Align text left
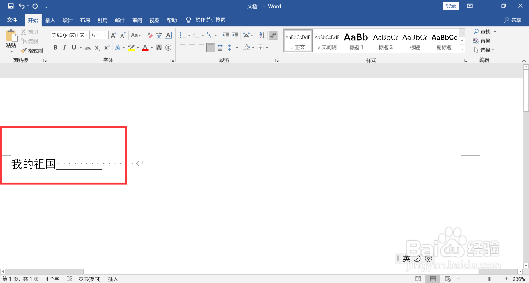 coord(182,48)
